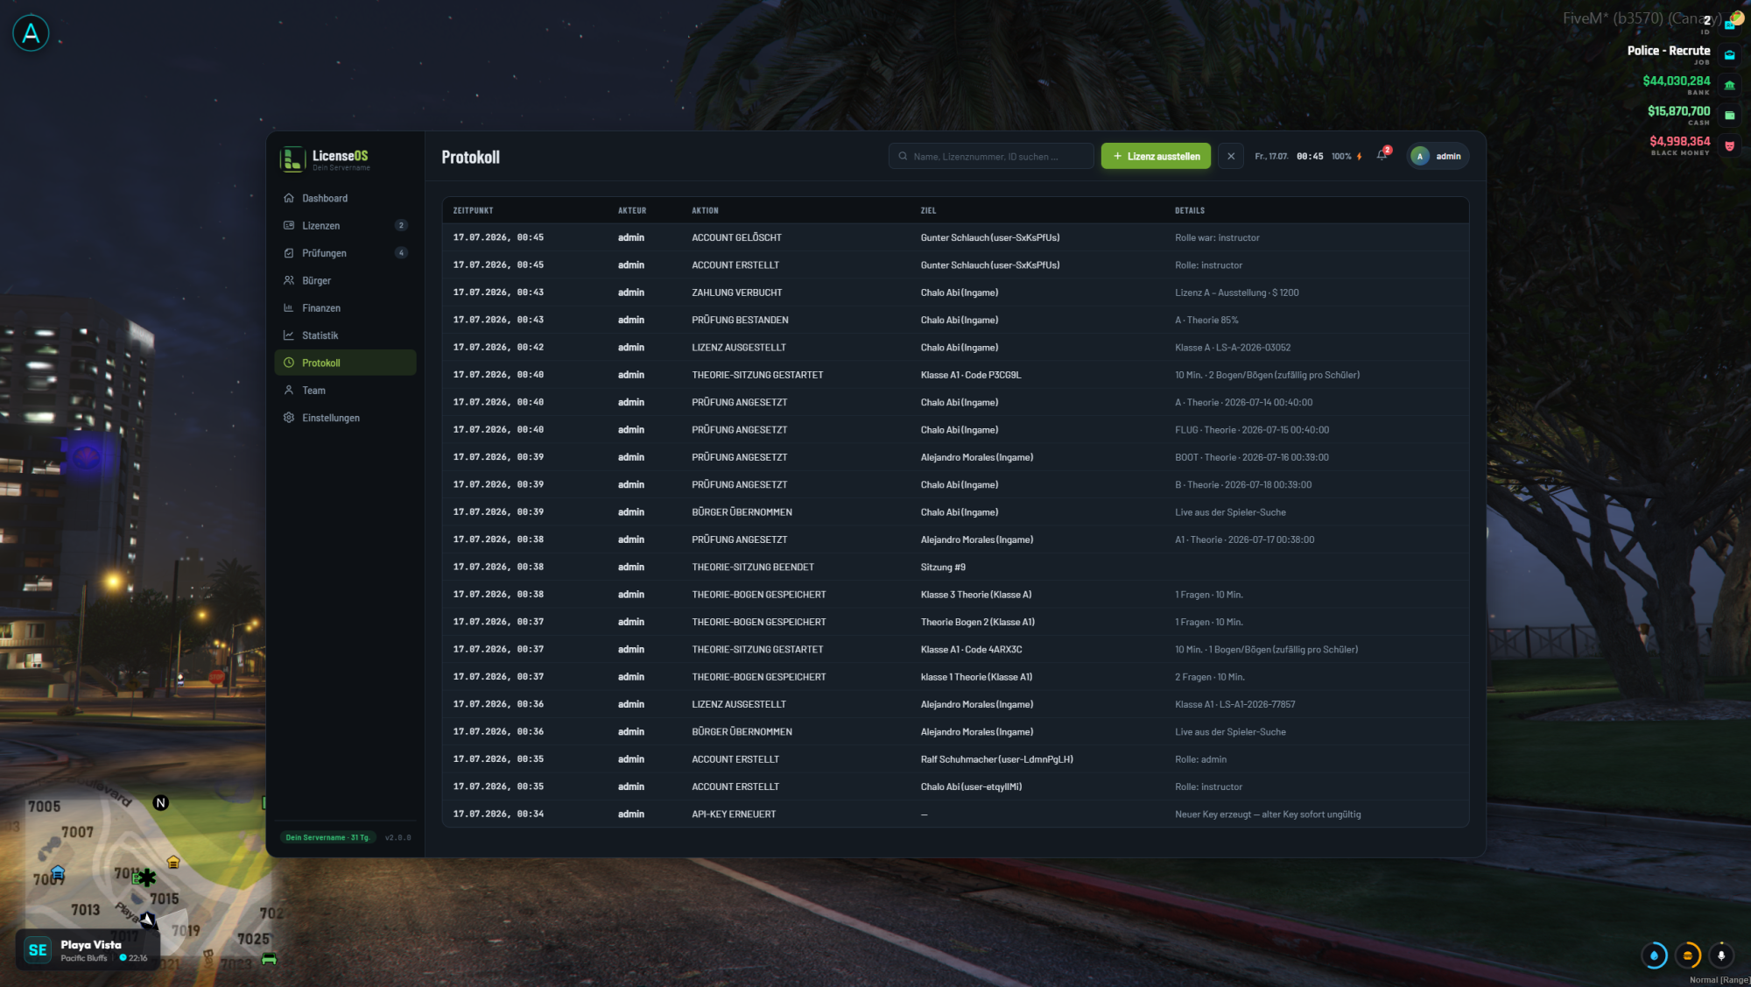Click the Sitzung #9 target cell
Viewport: 1751px width, 987px height.
pos(943,568)
